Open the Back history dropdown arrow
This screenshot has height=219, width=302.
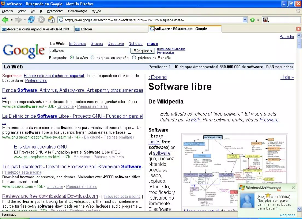pyautogui.click(x=11, y=20)
